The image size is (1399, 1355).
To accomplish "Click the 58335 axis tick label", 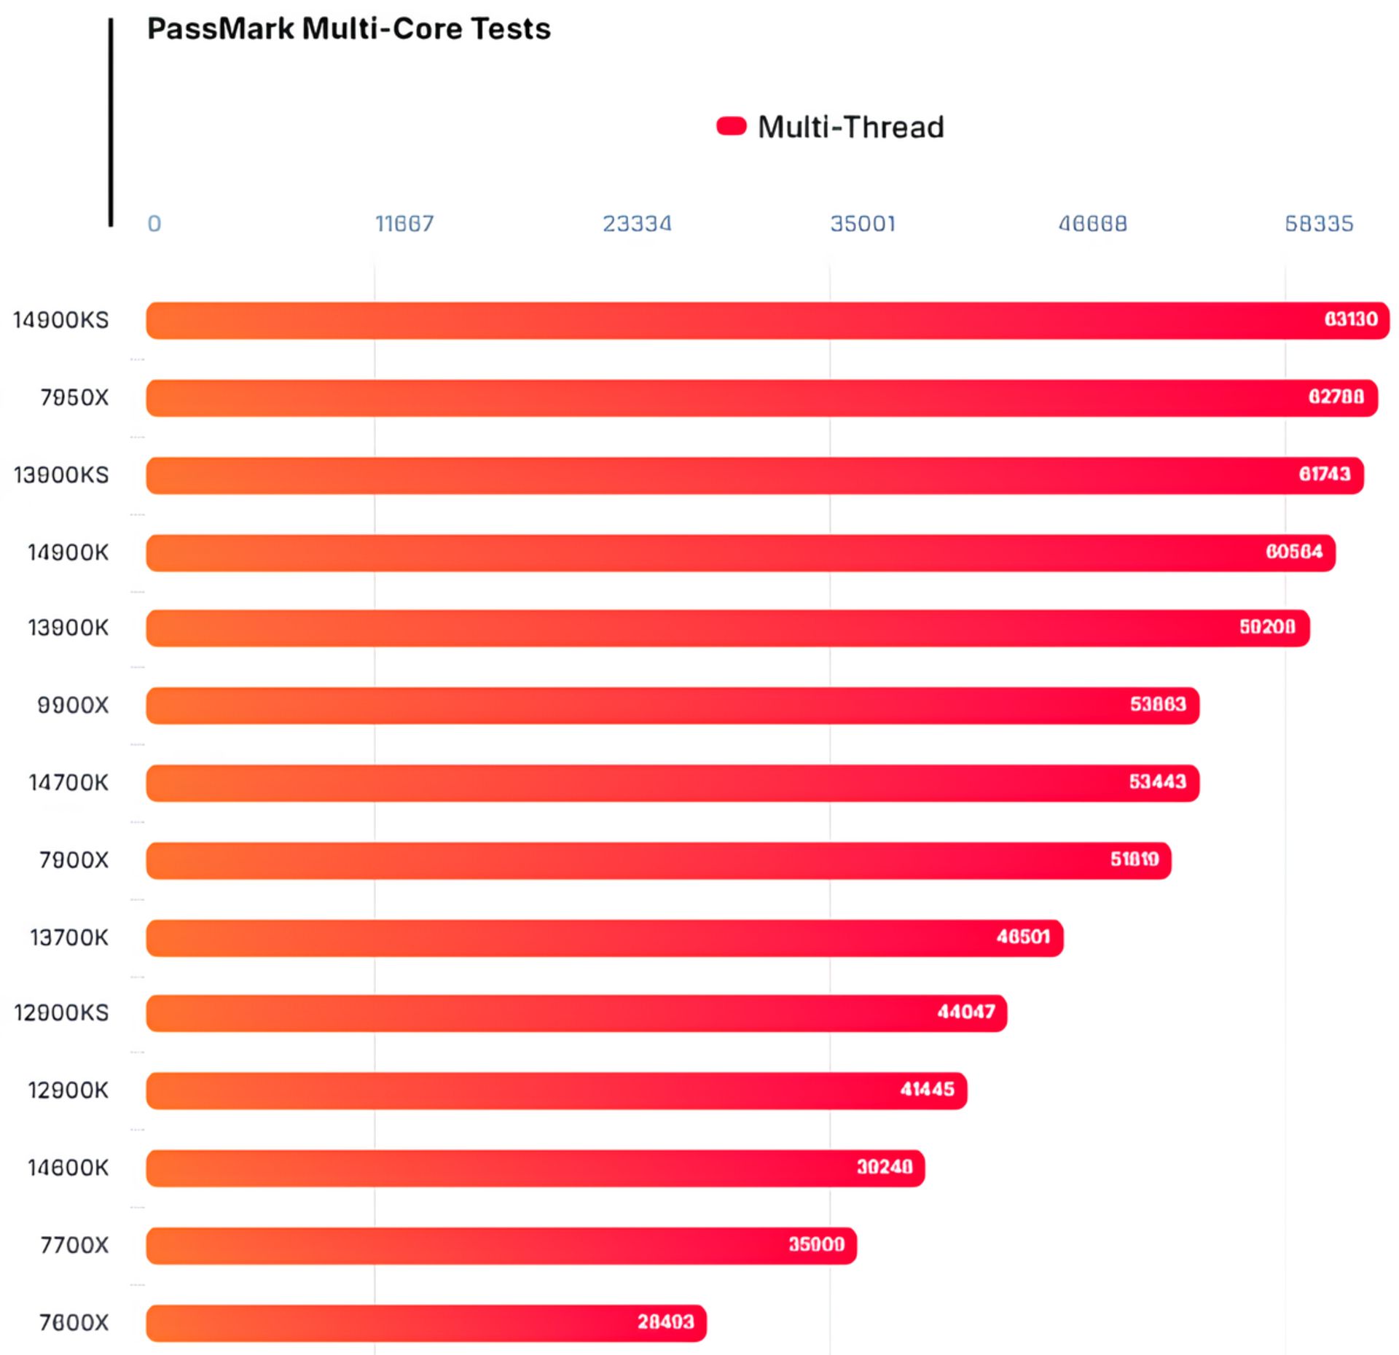I will point(1318,224).
